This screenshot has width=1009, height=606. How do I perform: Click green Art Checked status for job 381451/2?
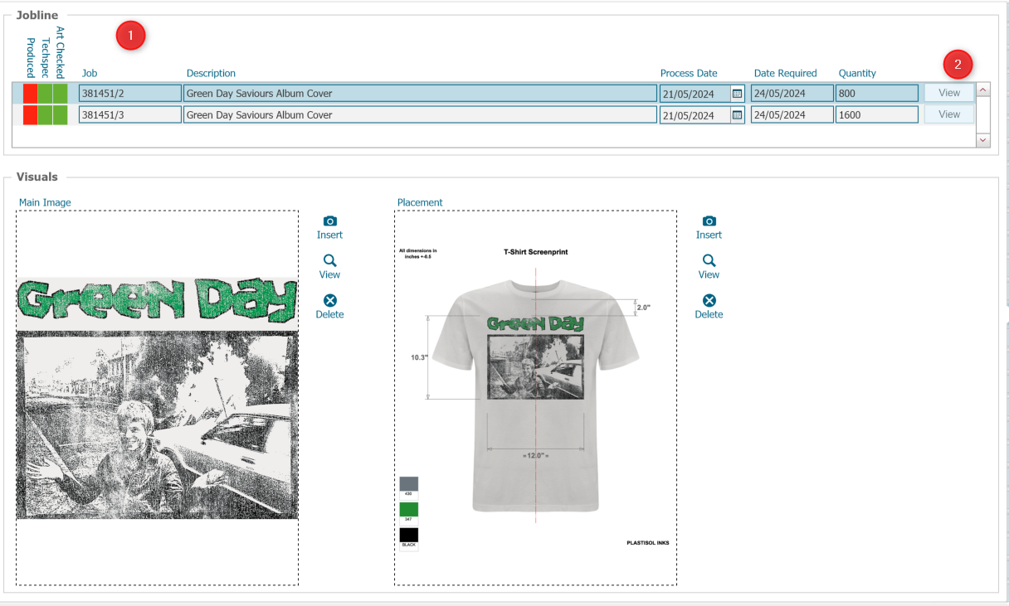point(61,93)
